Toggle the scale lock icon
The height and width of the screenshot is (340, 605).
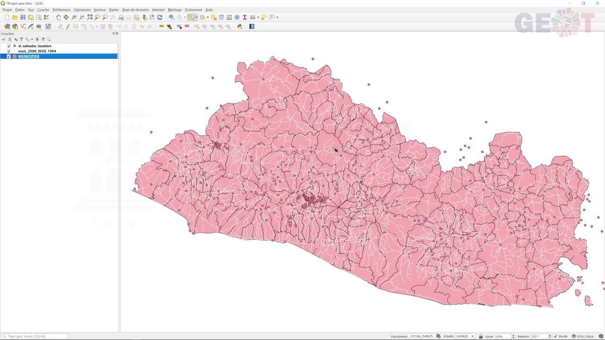[x=481, y=336]
